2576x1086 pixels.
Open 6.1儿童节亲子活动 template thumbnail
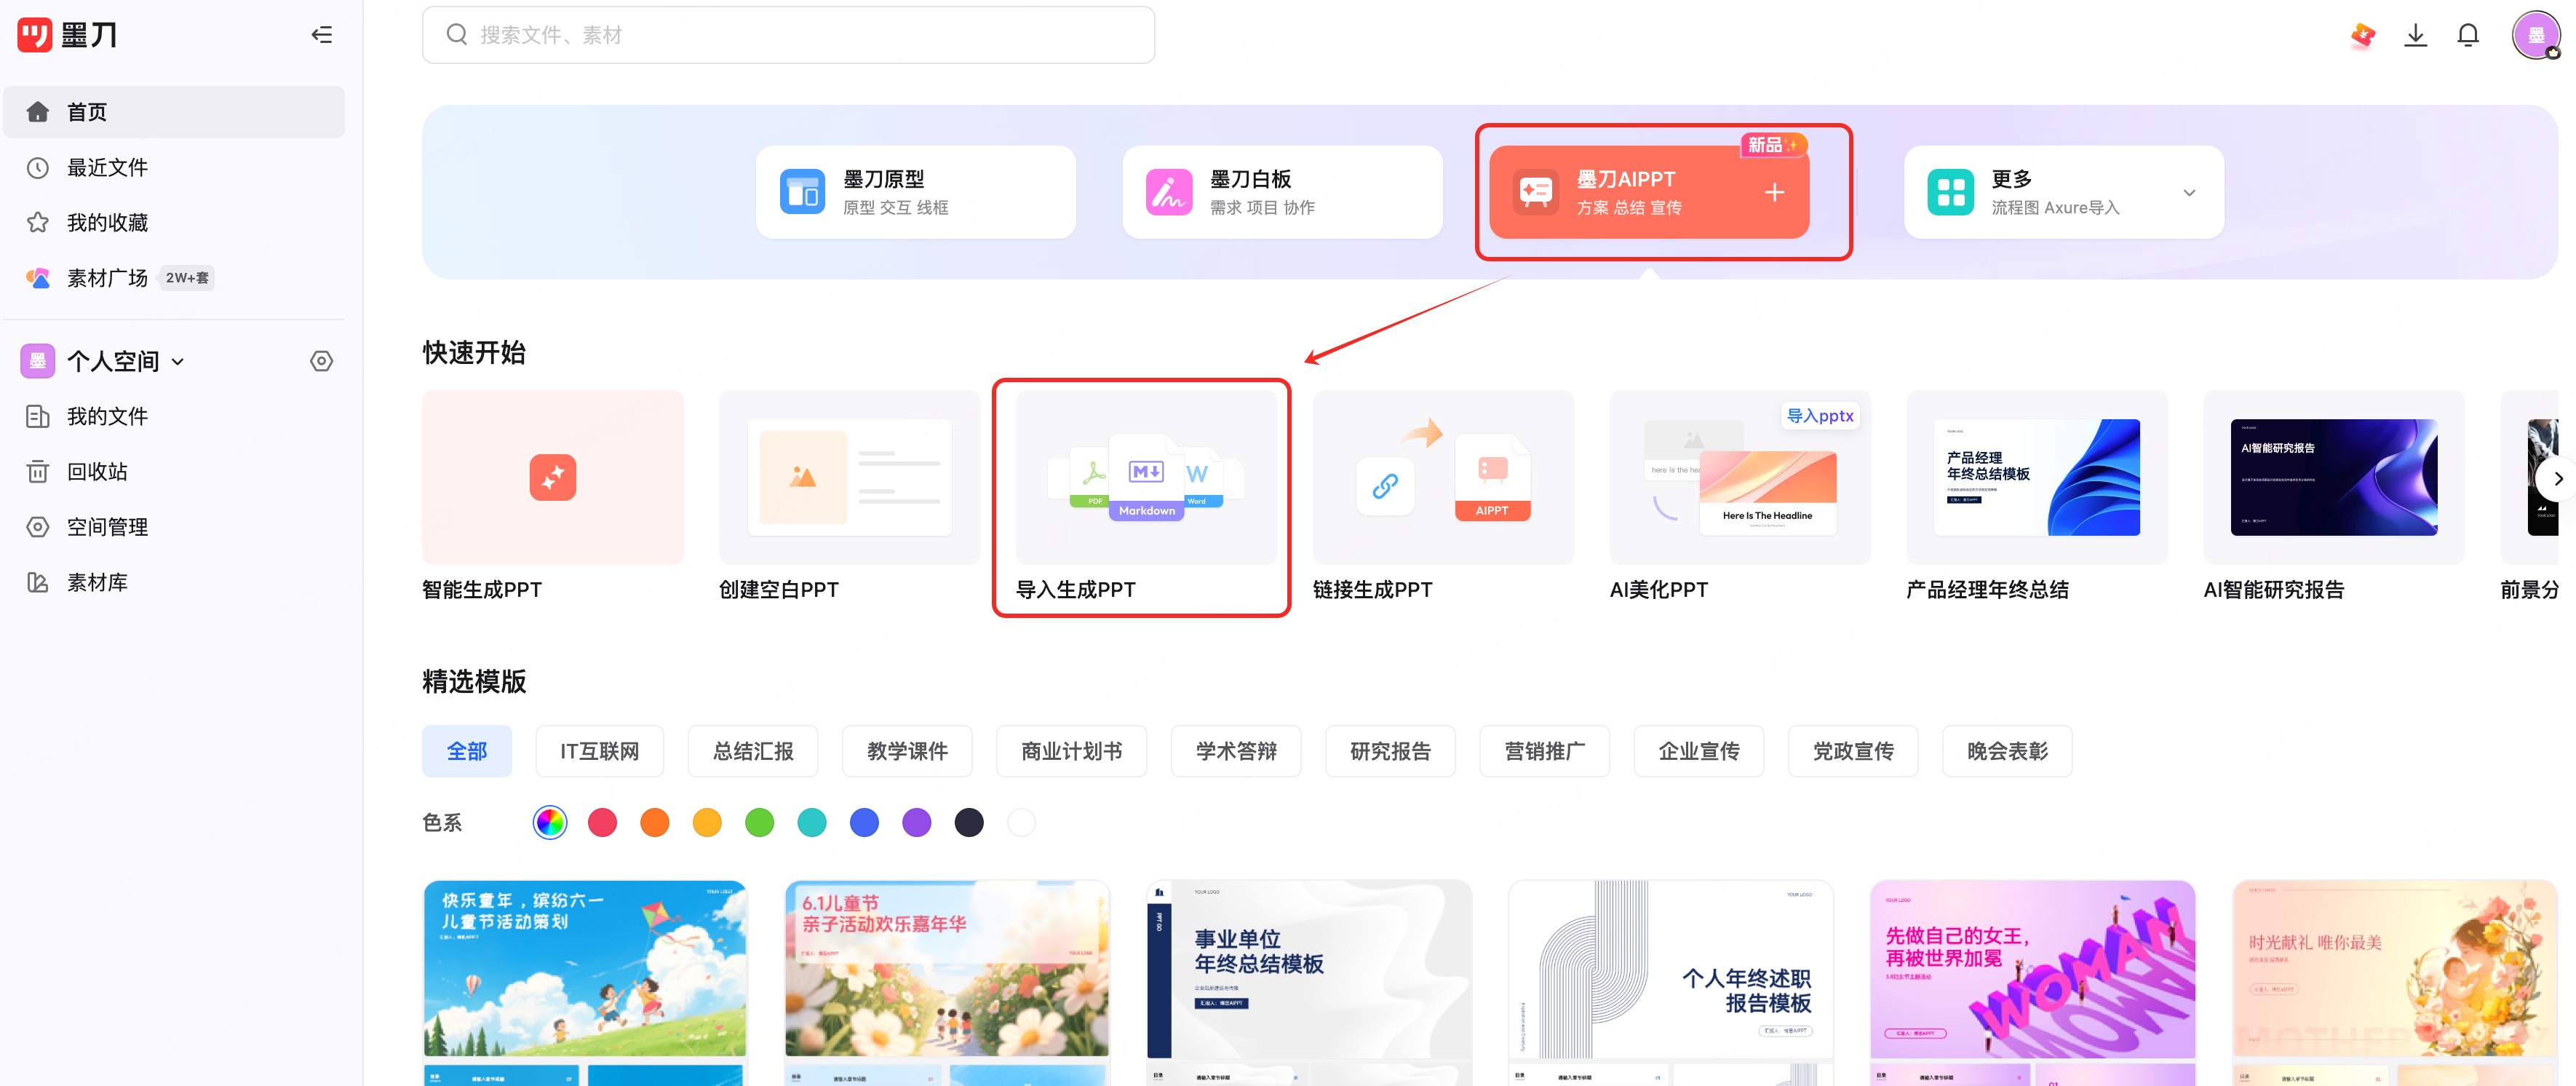pyautogui.click(x=947, y=968)
